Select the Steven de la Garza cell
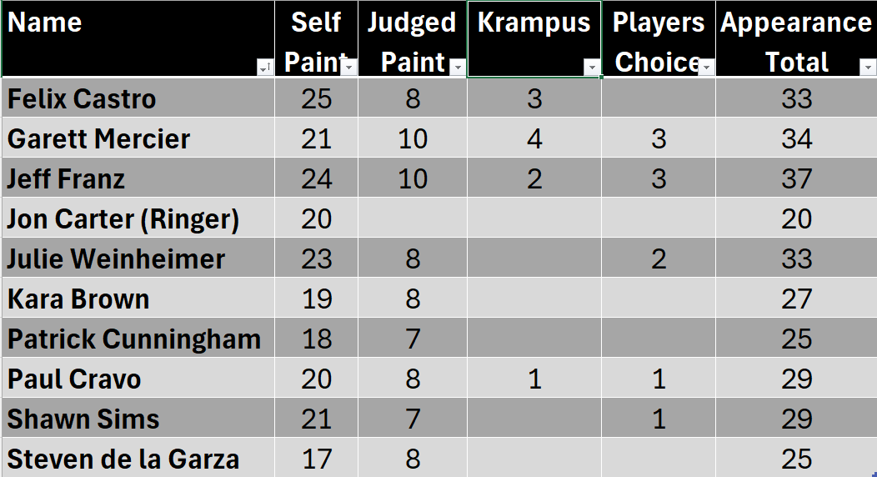This screenshot has width=877, height=477. click(123, 459)
